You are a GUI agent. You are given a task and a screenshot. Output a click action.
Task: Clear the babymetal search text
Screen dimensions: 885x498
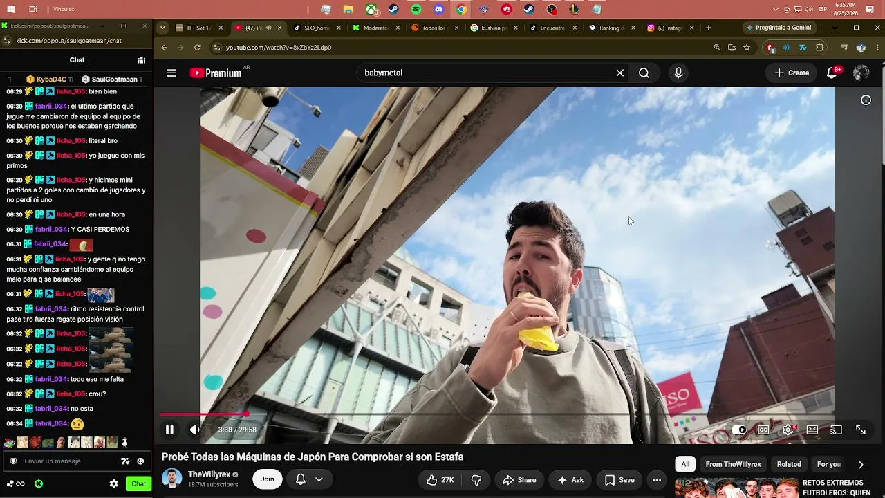620,73
